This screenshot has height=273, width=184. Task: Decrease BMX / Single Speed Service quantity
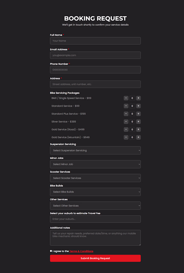pos(126,98)
